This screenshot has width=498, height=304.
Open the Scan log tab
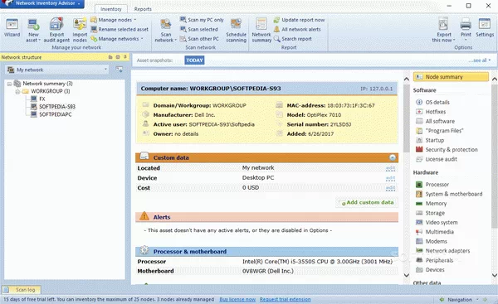click(22, 290)
